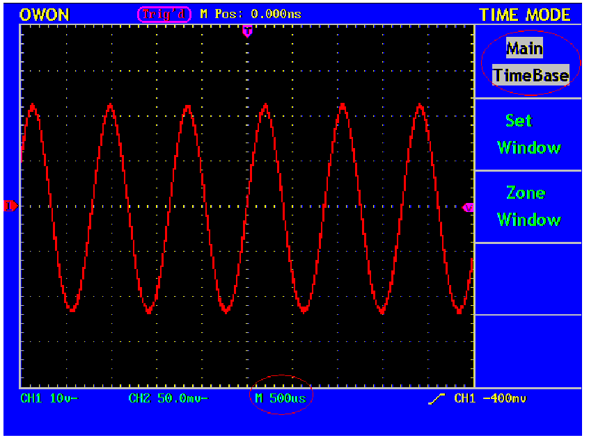Viewport: 589px width, 440px height.
Task: Click the rising edge trigger slope icon
Action: (x=437, y=399)
